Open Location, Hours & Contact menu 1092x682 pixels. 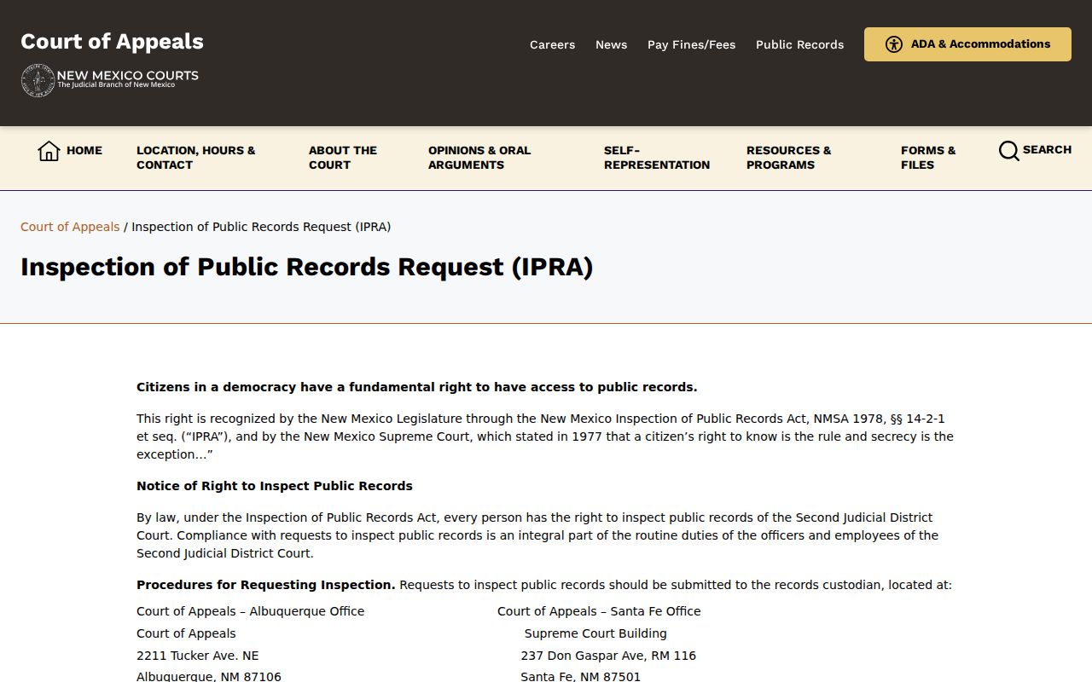pos(196,158)
